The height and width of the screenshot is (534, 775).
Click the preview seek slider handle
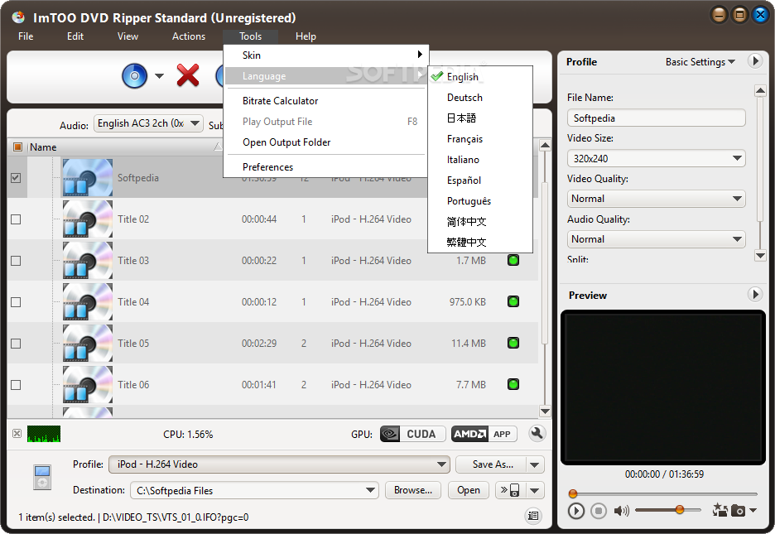573,493
